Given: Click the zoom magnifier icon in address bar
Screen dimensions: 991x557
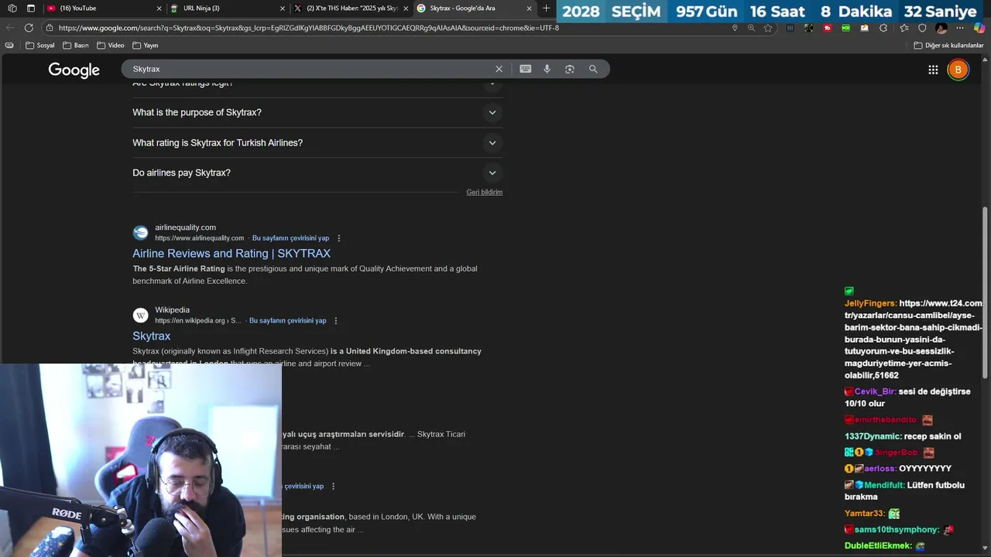Looking at the screenshot, I should pyautogui.click(x=751, y=28).
